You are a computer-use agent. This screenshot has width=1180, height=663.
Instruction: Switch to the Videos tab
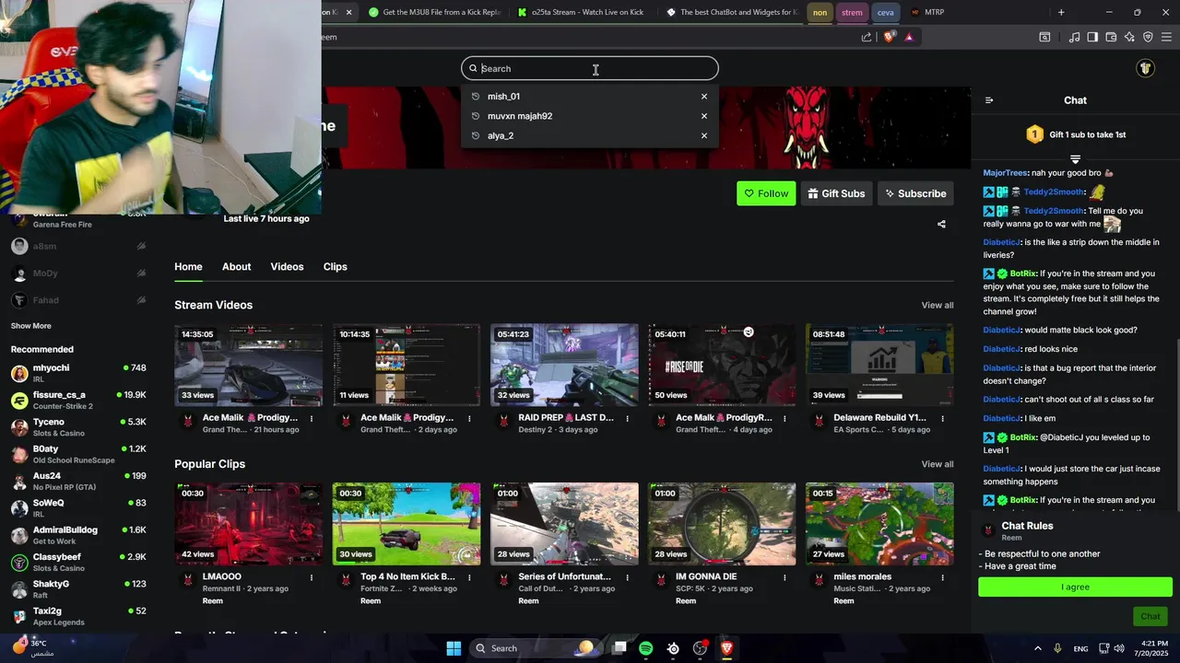(287, 266)
